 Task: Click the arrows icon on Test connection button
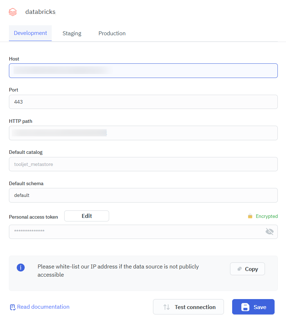[166, 307]
